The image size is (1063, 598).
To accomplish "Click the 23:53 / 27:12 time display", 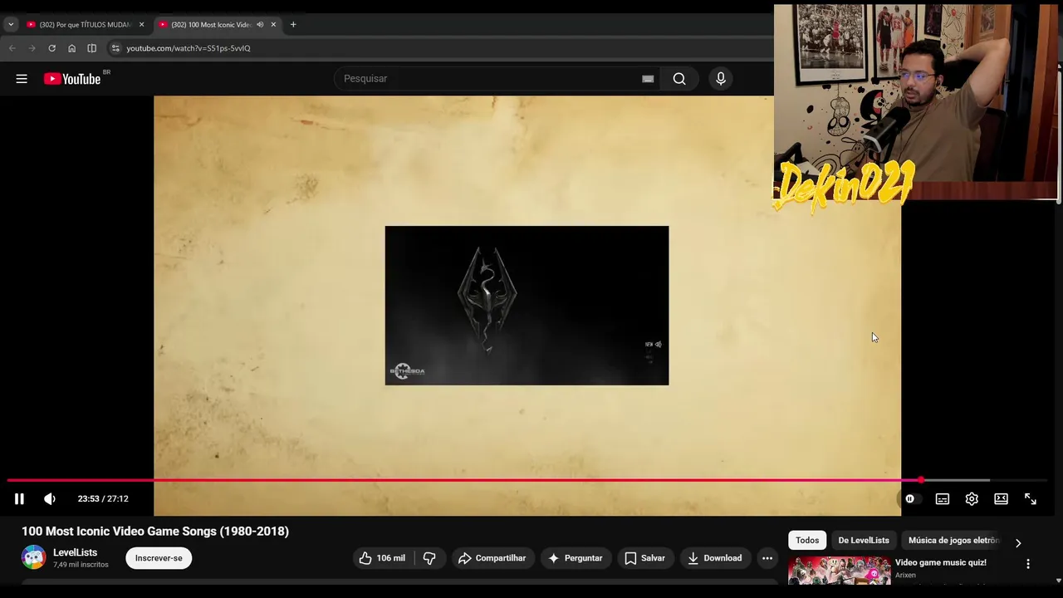I will tap(103, 499).
